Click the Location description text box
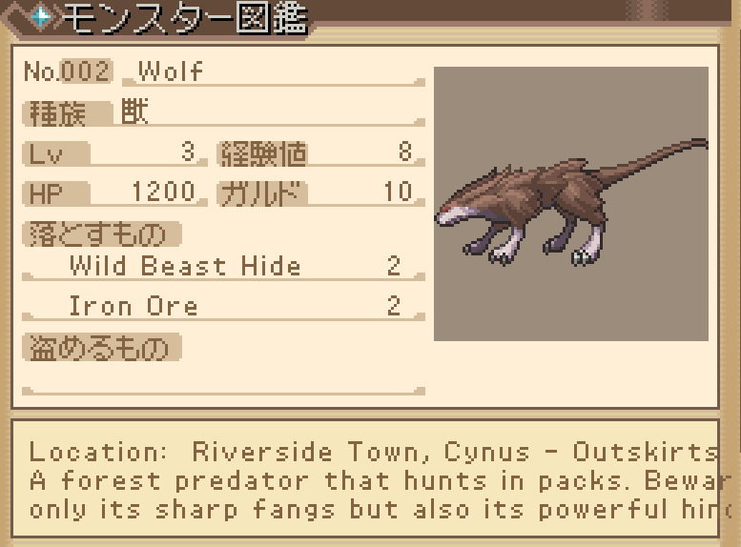The image size is (741, 547). click(365, 478)
